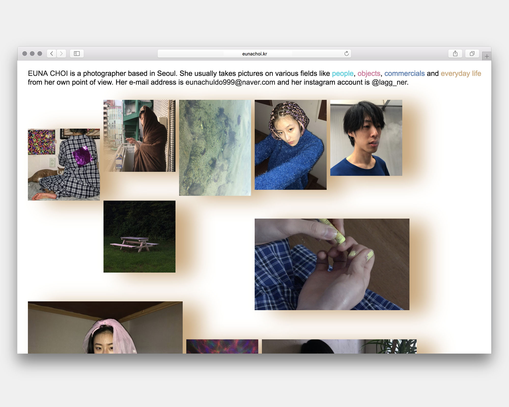Open photo of person in brown blanket
The height and width of the screenshot is (407, 509).
pyautogui.click(x=139, y=136)
